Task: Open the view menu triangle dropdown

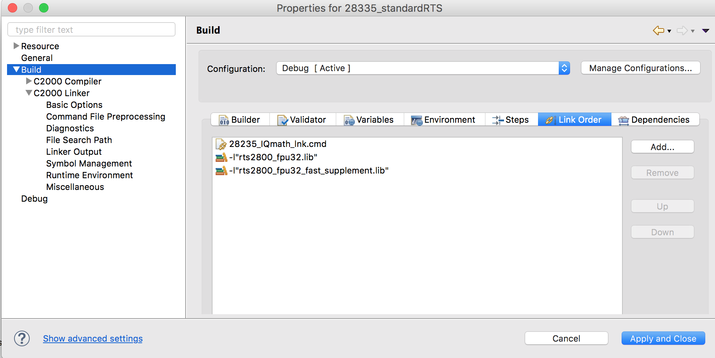Action: (706, 30)
